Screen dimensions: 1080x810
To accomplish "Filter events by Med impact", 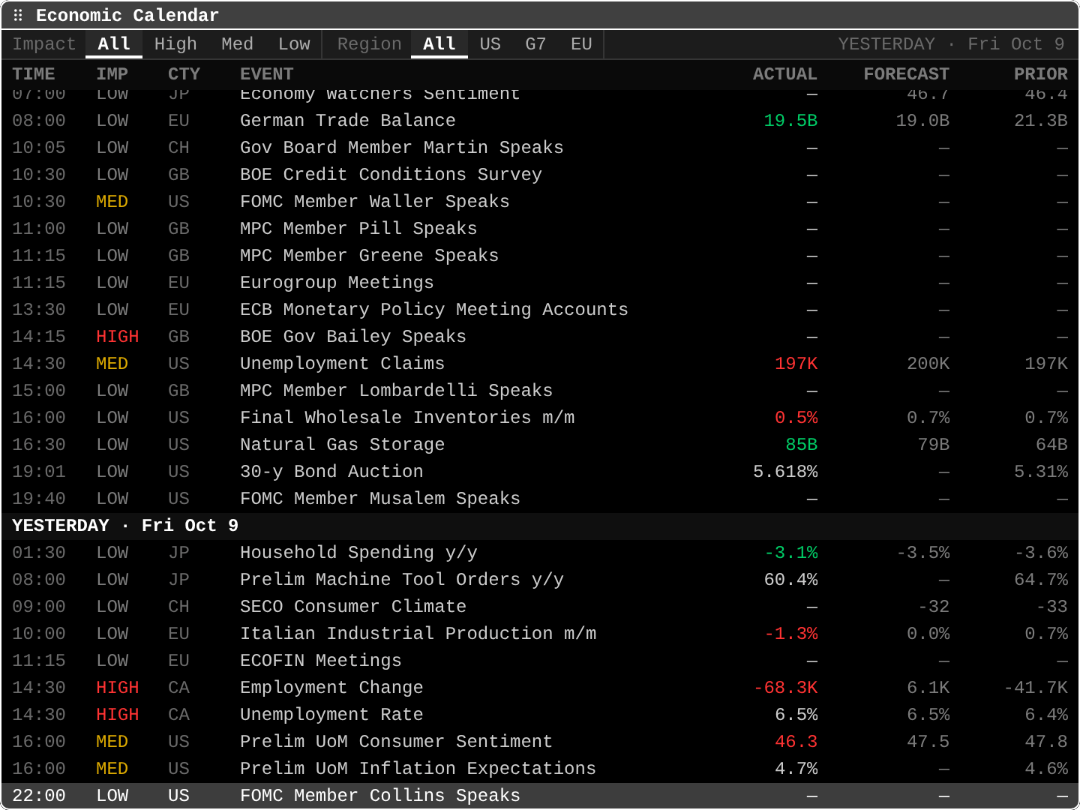I will click(x=237, y=44).
